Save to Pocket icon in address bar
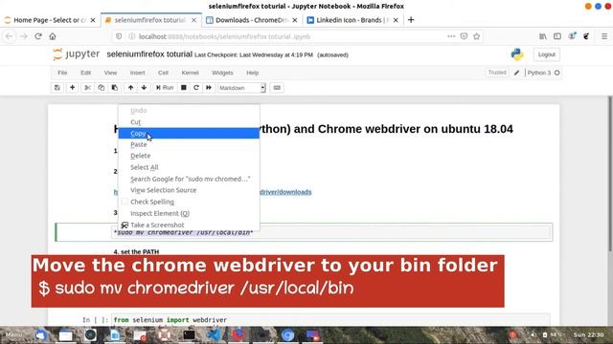613x344 pixels. tap(464, 36)
